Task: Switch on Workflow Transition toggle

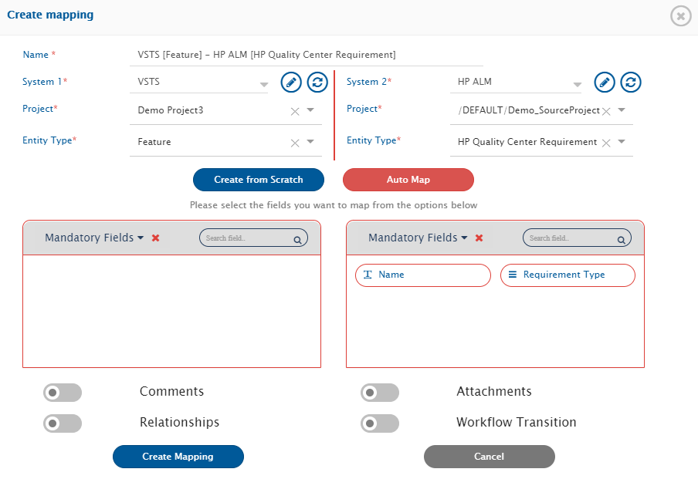Action: 380,423
